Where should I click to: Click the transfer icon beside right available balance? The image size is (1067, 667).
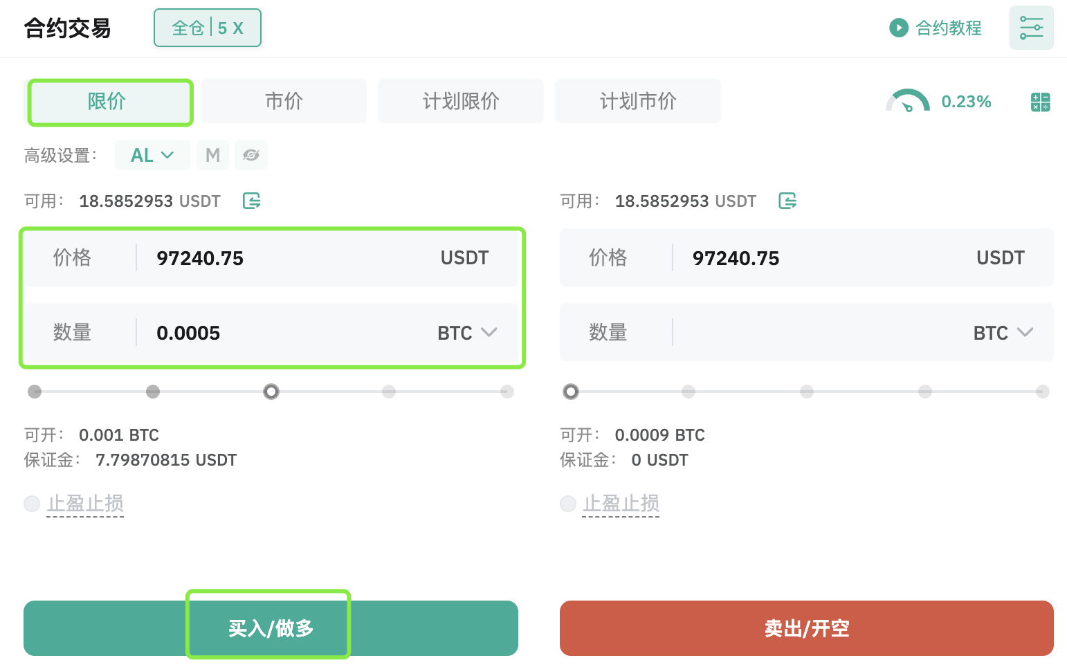click(x=787, y=201)
